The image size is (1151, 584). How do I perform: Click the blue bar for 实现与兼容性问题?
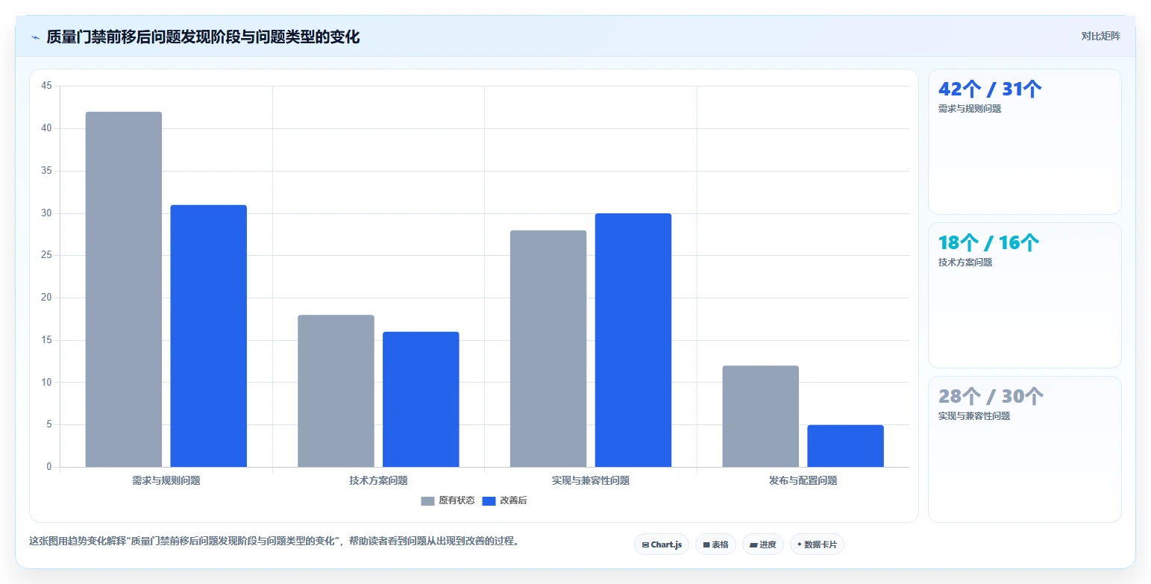(x=633, y=340)
